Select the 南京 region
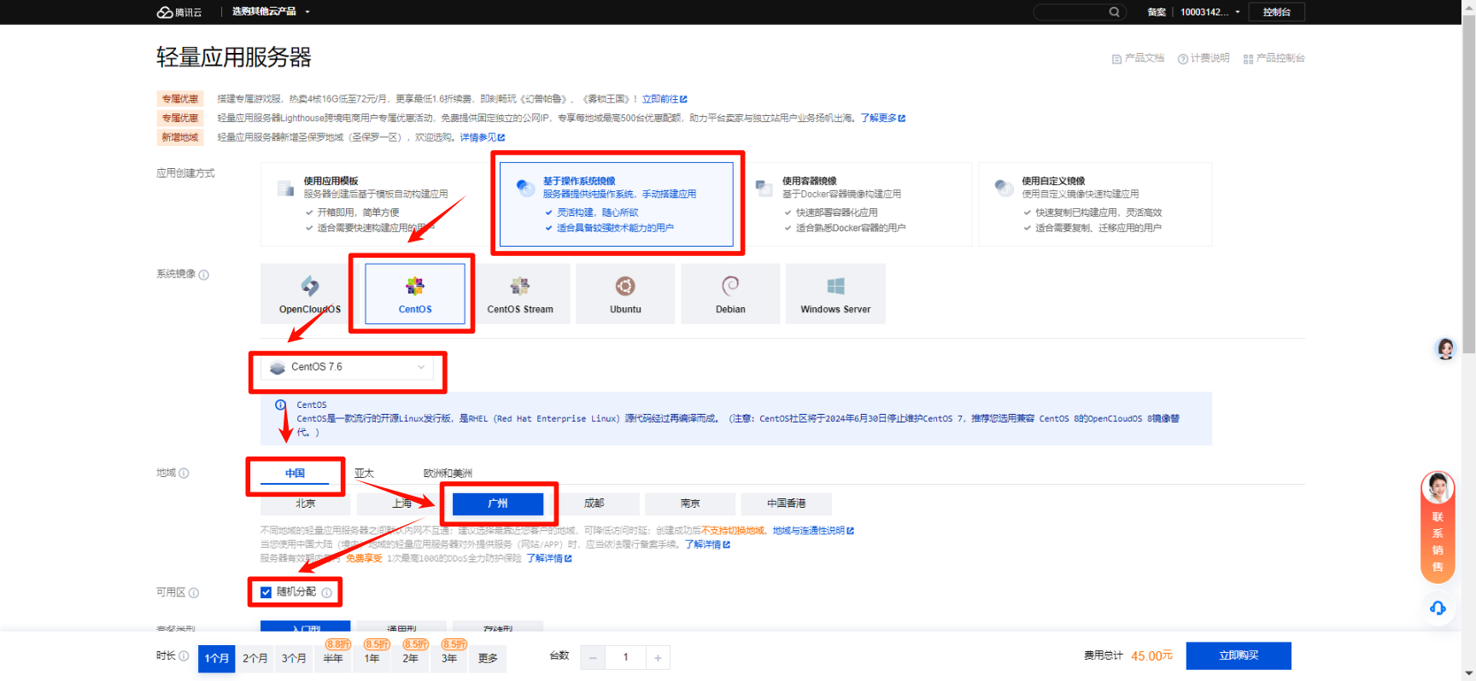This screenshot has height=681, width=1476. 690,503
